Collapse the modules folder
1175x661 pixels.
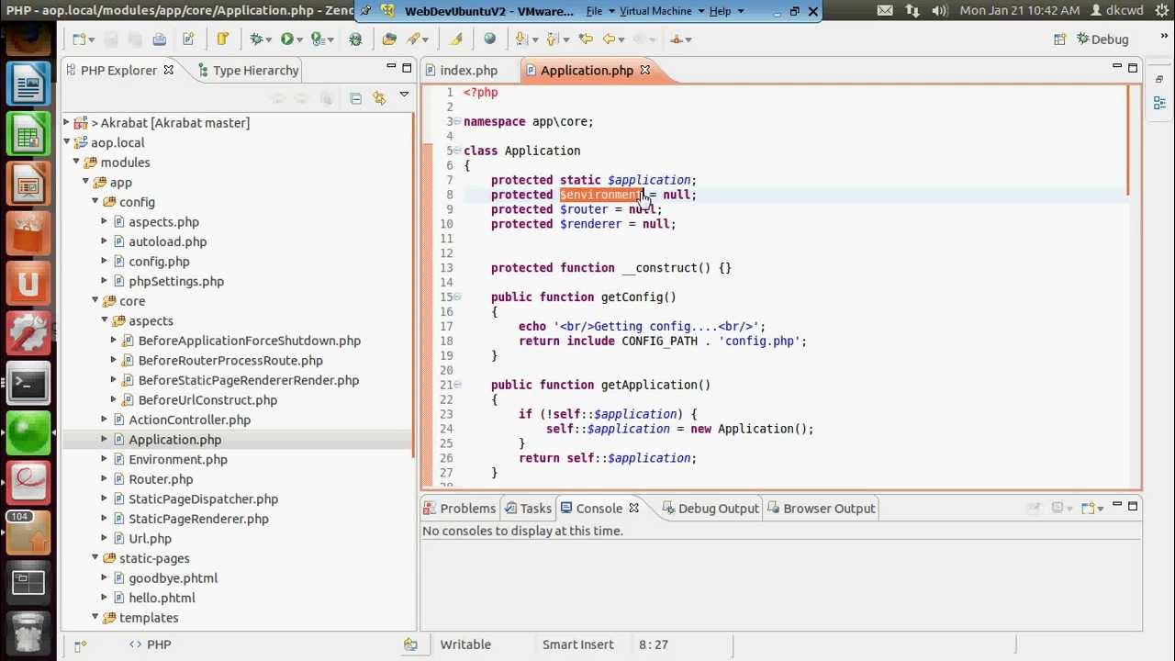tap(76, 162)
